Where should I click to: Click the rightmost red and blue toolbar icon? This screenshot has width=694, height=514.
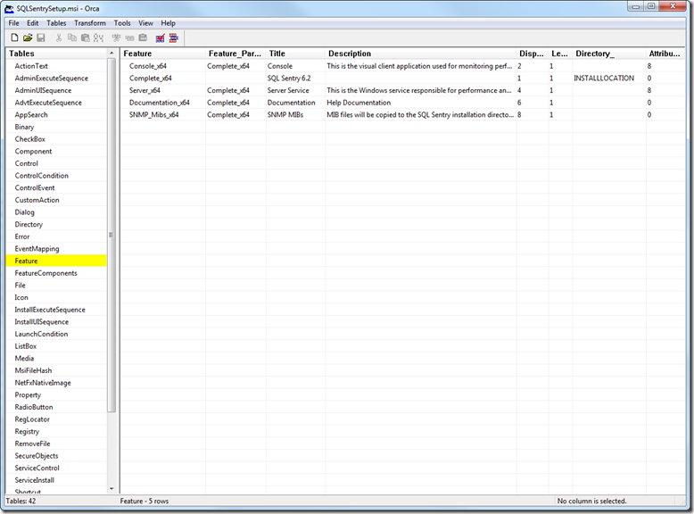point(174,38)
